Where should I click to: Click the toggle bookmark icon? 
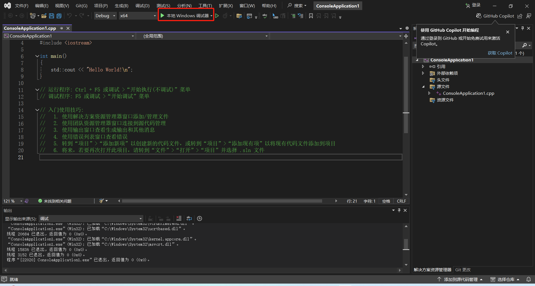click(x=311, y=16)
